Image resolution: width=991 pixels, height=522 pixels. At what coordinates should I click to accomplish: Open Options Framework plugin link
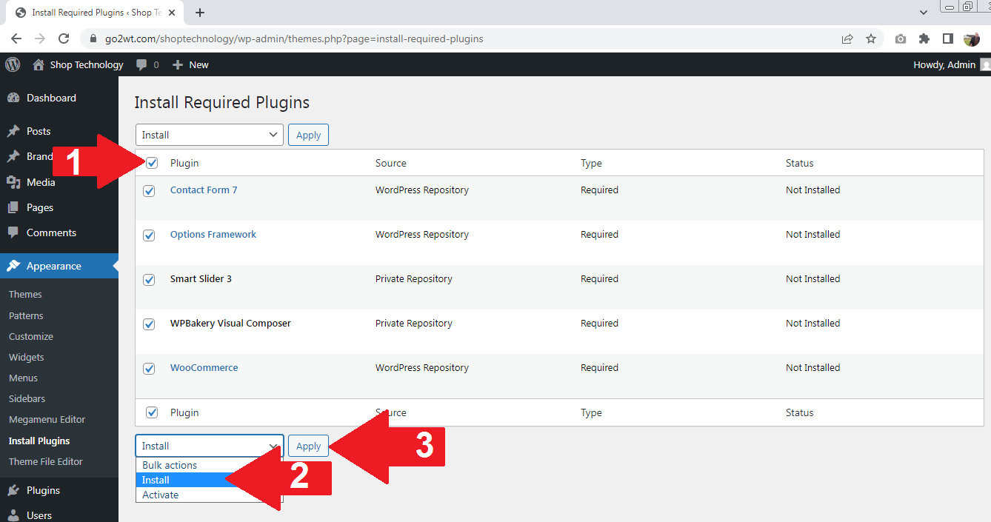point(213,234)
